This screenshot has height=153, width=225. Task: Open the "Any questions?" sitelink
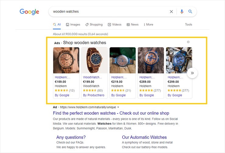point(71,137)
